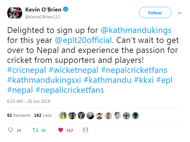Open the @KevinOBrien113 handle link
190x142 pixels.
point(42,17)
